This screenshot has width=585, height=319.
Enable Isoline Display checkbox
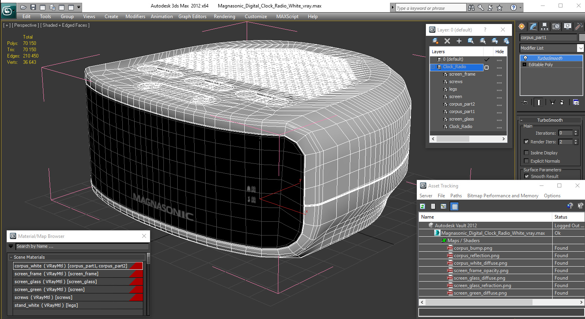pos(526,153)
